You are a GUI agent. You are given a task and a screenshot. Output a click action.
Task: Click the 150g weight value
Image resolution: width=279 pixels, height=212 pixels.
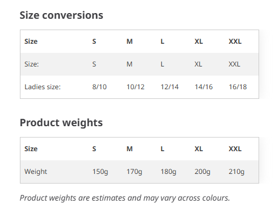(x=100, y=172)
